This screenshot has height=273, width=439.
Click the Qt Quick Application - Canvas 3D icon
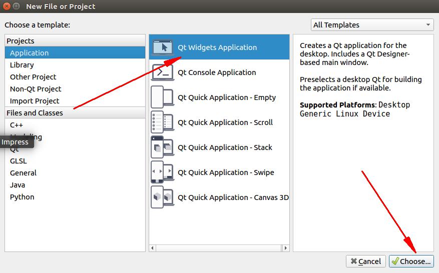162,197
